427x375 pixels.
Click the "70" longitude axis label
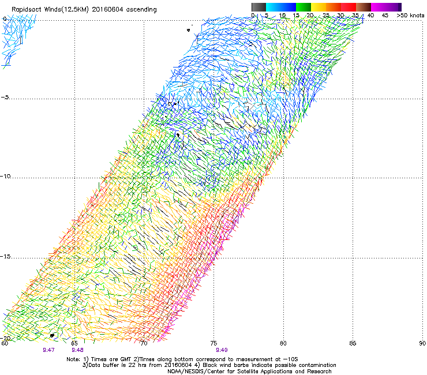pos(144,343)
